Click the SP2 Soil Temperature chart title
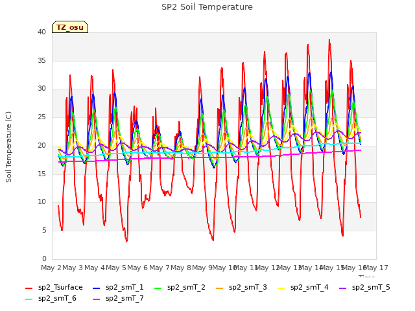415x311 pixels. 207,7
